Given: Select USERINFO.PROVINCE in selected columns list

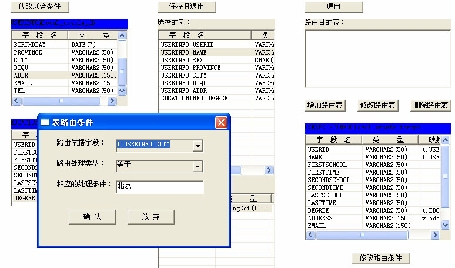Looking at the screenshot, I should point(191,68).
